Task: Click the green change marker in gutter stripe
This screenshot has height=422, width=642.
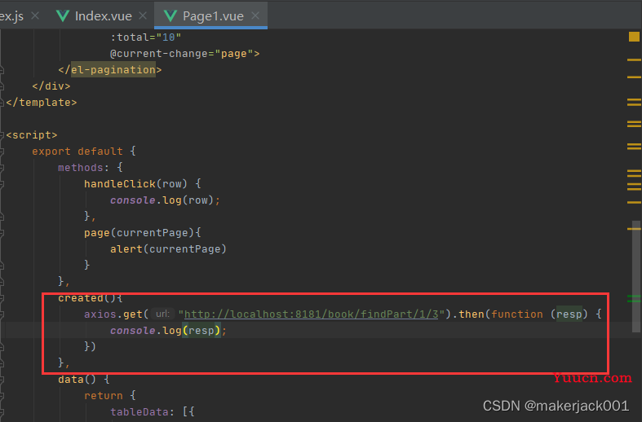Action: [633, 299]
